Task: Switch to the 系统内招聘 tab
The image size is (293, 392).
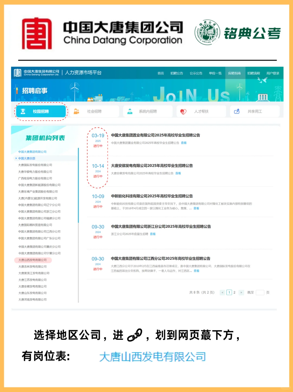Action: pos(148,111)
